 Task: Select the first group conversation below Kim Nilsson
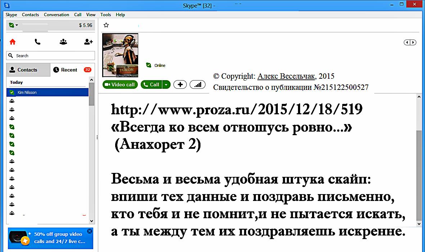click(48, 101)
